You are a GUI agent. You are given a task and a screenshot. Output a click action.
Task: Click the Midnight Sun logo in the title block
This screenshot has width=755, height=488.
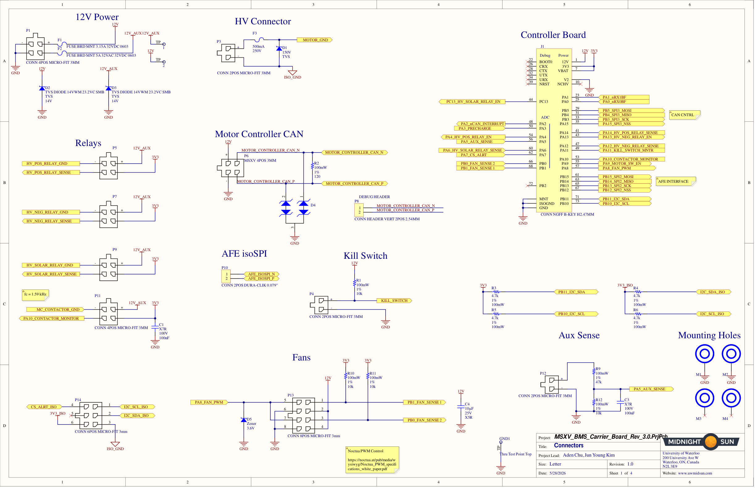(x=701, y=442)
